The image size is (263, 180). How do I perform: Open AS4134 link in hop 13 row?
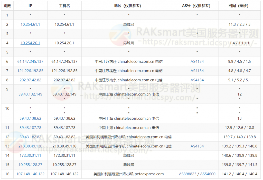pyautogui.click(x=197, y=146)
